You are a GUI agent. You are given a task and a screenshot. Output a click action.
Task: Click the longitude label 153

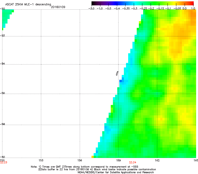pos(41,160)
